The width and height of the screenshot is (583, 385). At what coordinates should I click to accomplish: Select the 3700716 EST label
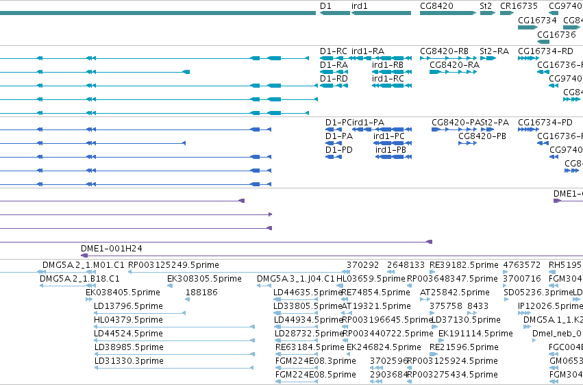[521, 279]
